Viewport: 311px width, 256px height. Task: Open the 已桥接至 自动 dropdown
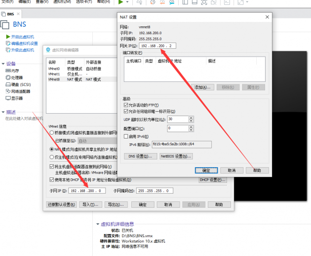[97, 141]
